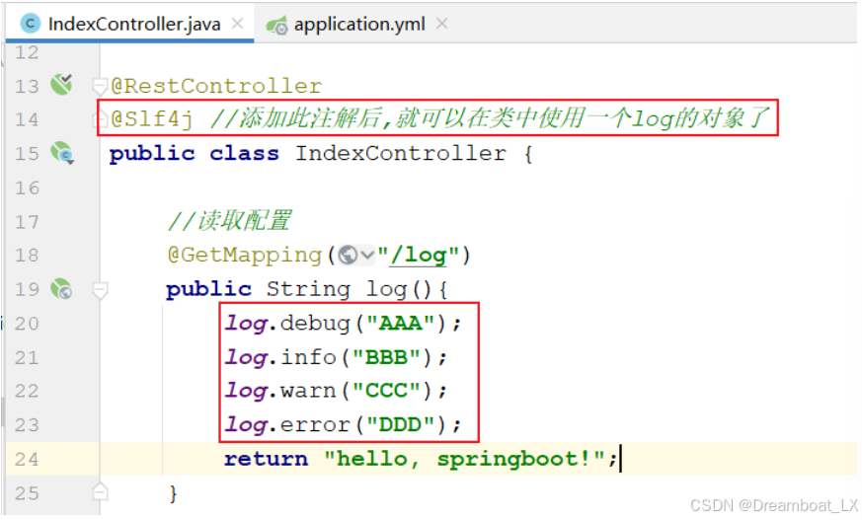Image resolution: width=862 pixels, height=520 pixels.
Task: Click the log.warn("CCC") statement
Action: coord(336,391)
